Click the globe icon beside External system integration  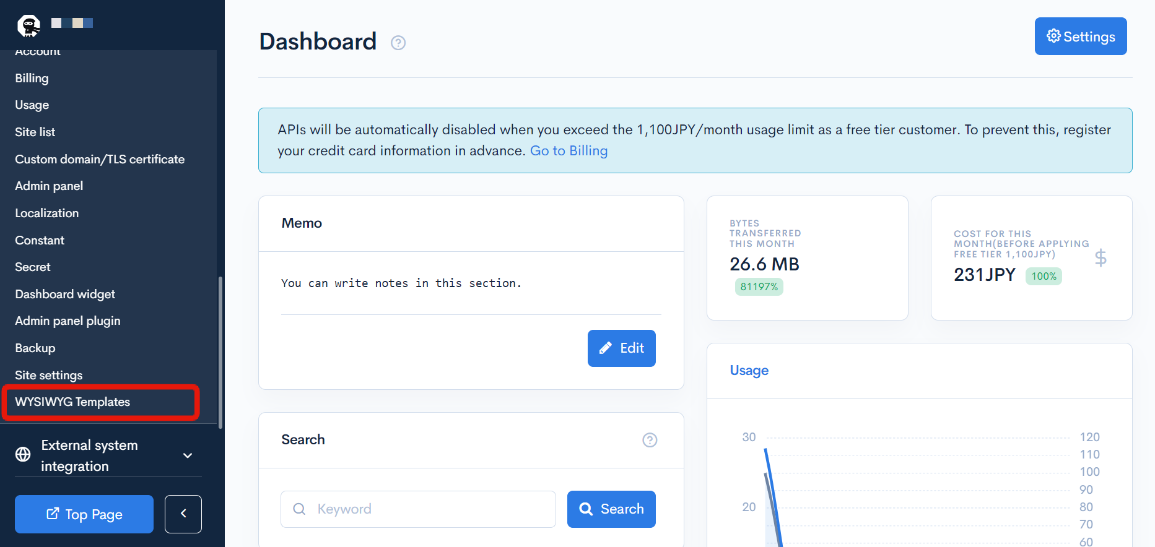pyautogui.click(x=23, y=455)
